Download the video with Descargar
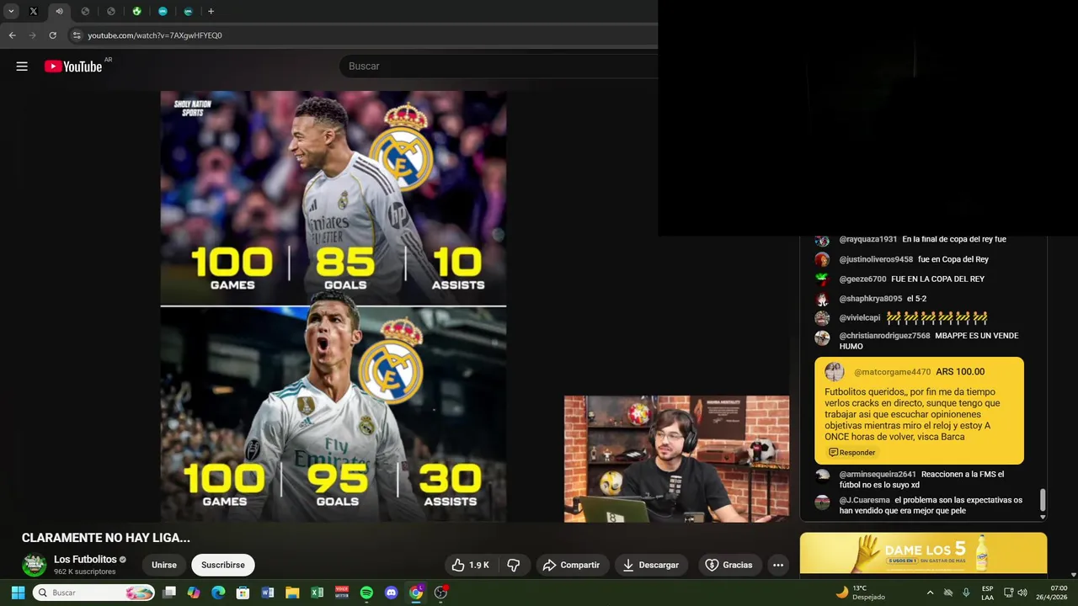Image resolution: width=1078 pixels, height=606 pixels. tap(651, 565)
